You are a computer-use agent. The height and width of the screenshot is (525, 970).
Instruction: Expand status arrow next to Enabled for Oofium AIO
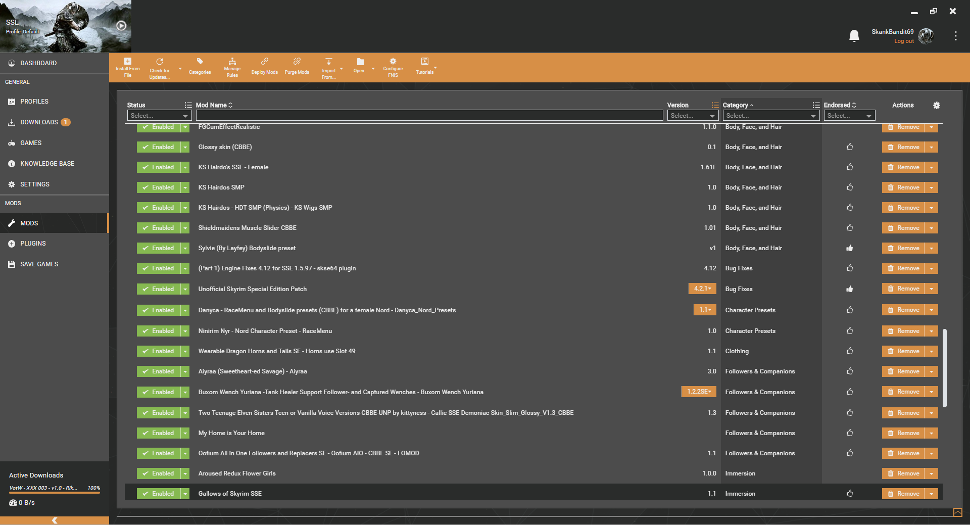pos(185,453)
